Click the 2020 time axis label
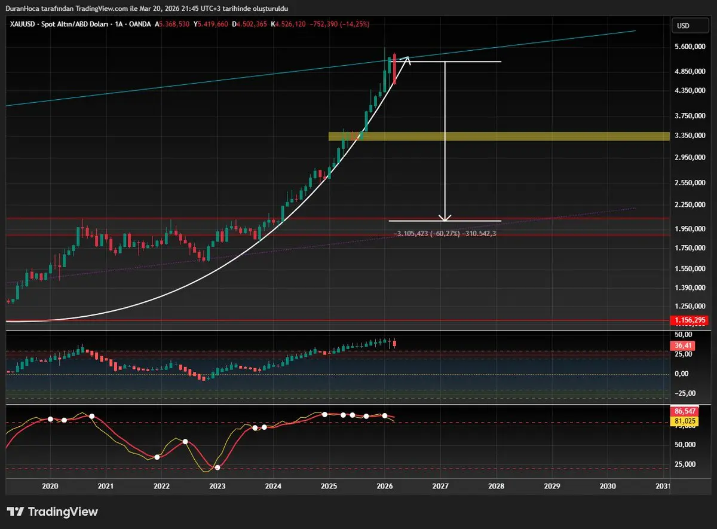Screen dimensions: 717x529 click(x=50, y=488)
